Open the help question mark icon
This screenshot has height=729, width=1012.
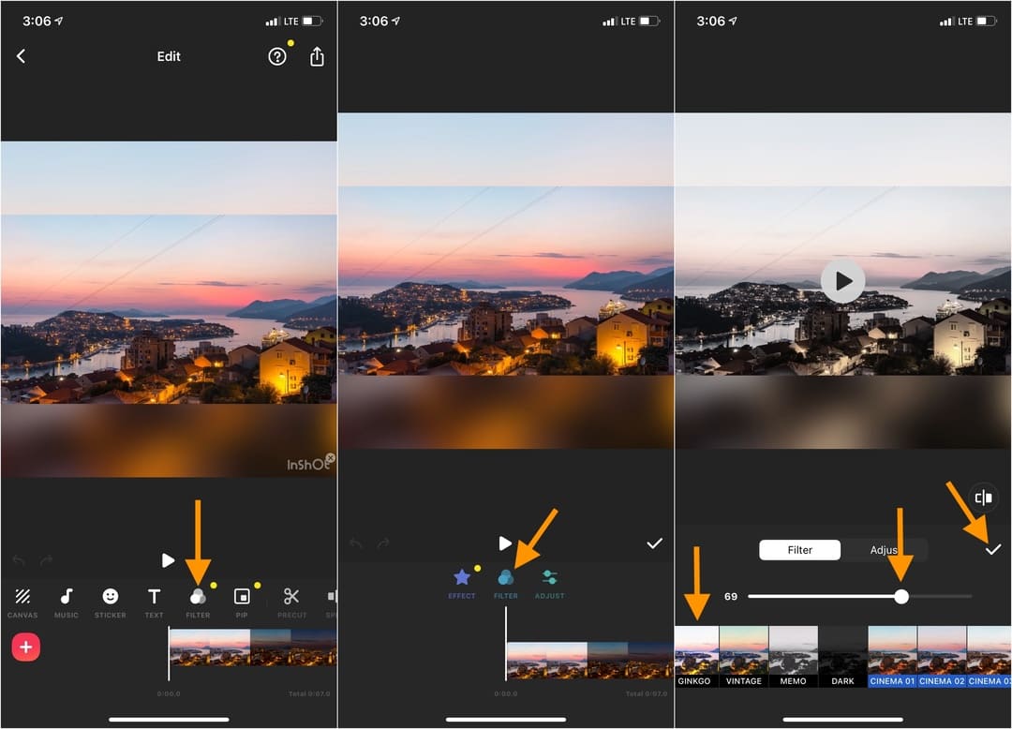point(276,57)
